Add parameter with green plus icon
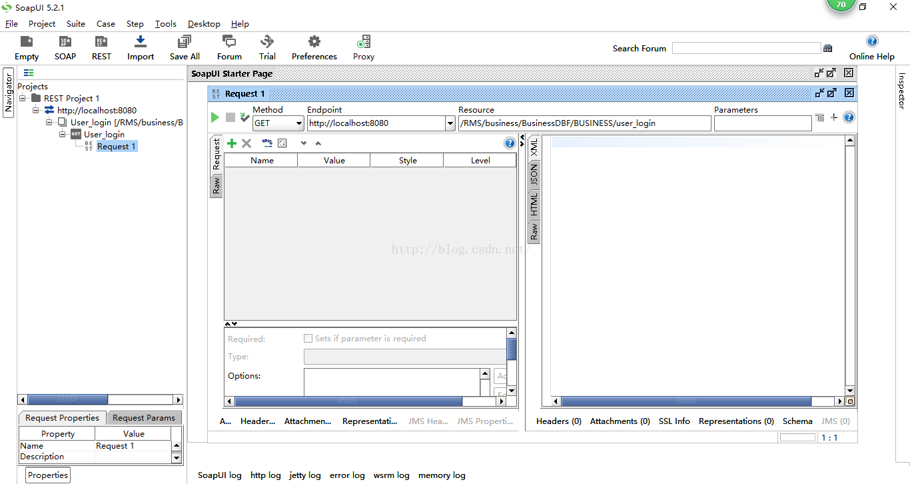 click(232, 143)
